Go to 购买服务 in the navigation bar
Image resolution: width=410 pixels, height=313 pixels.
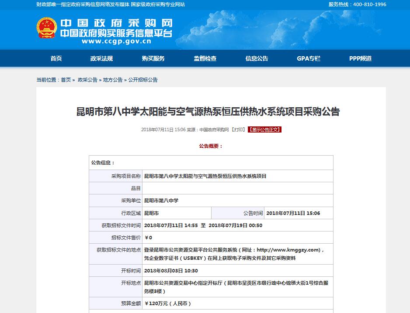pyautogui.click(x=153, y=58)
